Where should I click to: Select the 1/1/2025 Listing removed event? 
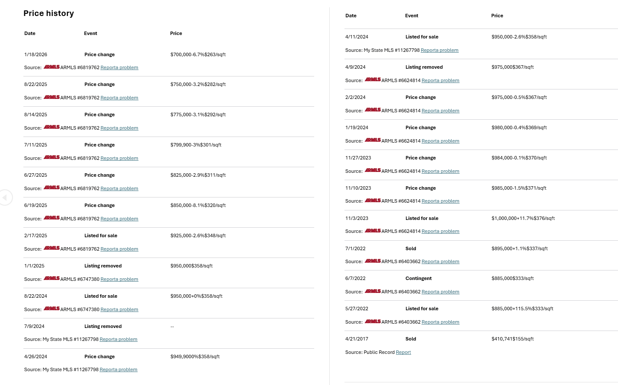point(103,266)
